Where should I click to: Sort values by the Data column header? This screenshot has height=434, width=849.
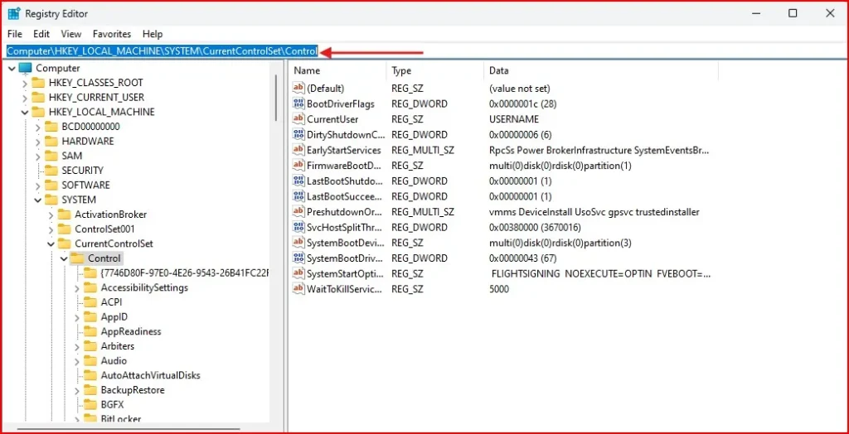[x=601, y=70]
